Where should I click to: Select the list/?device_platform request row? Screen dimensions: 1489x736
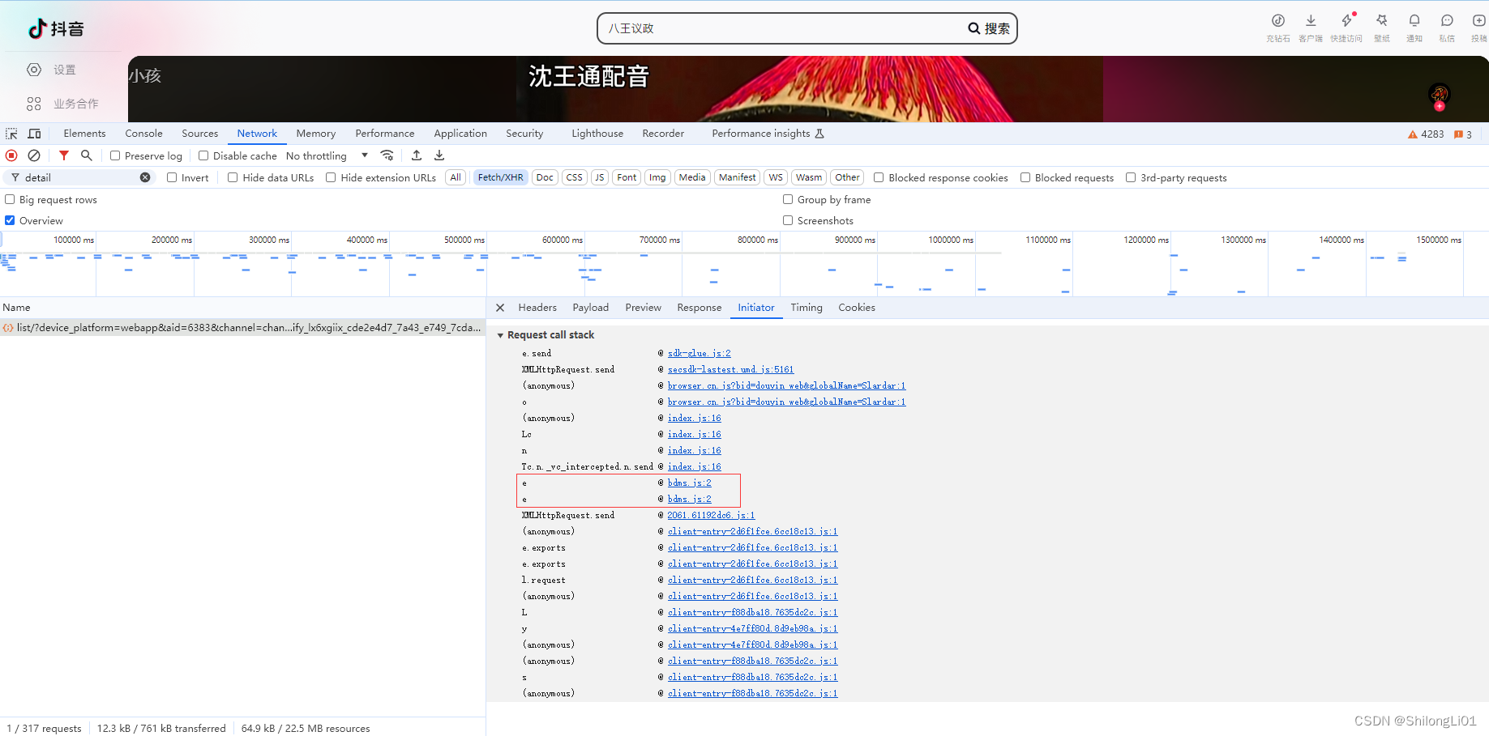click(x=242, y=328)
